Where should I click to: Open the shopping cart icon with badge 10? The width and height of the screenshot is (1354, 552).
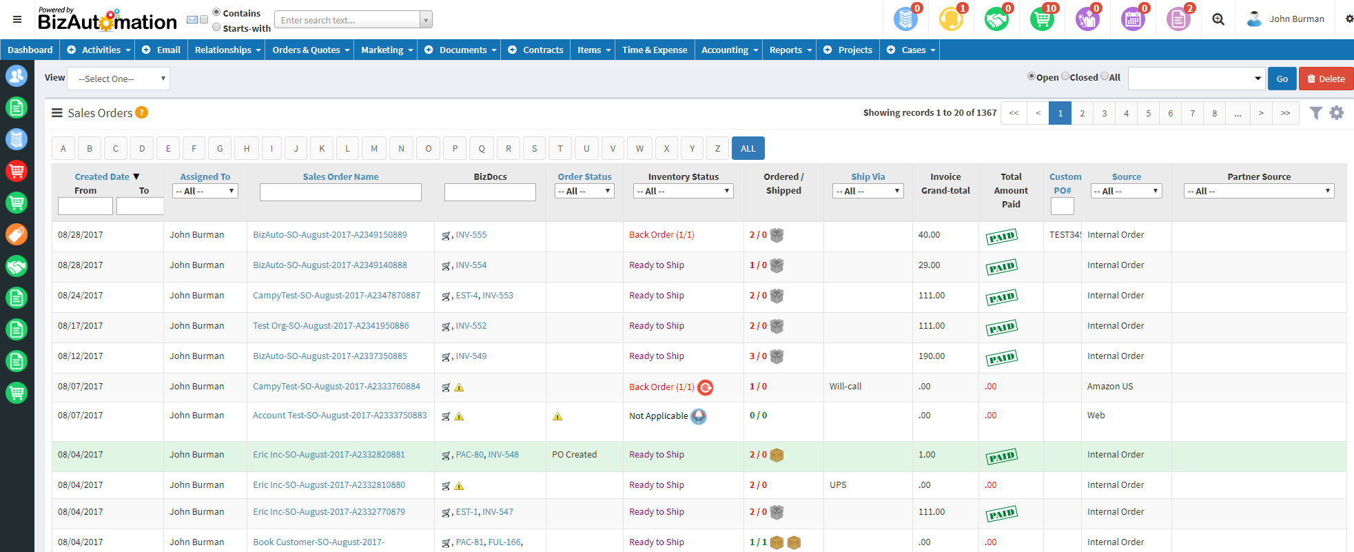click(x=1042, y=19)
